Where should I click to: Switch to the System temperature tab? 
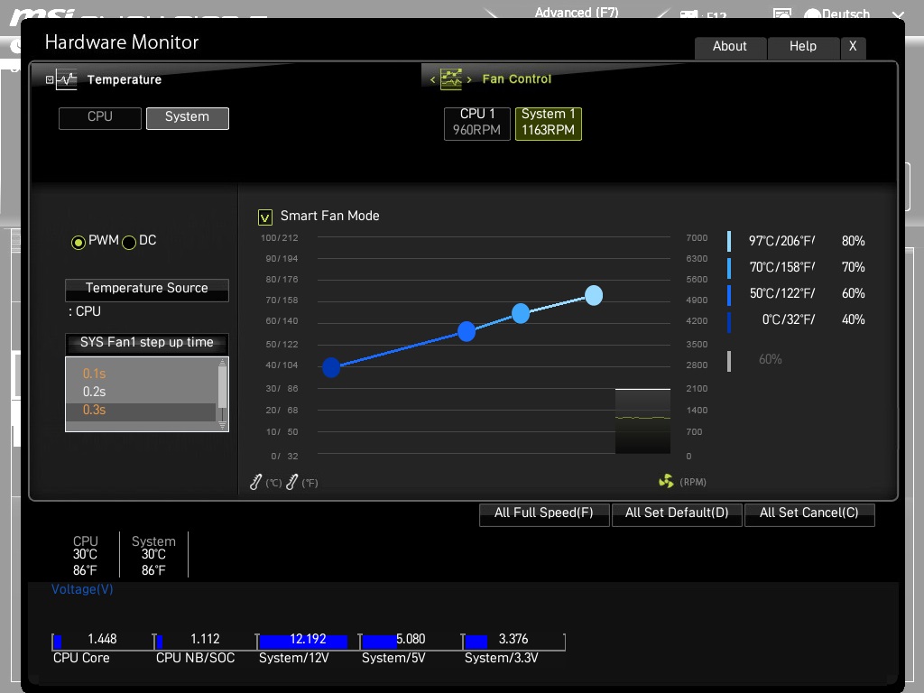(188, 118)
